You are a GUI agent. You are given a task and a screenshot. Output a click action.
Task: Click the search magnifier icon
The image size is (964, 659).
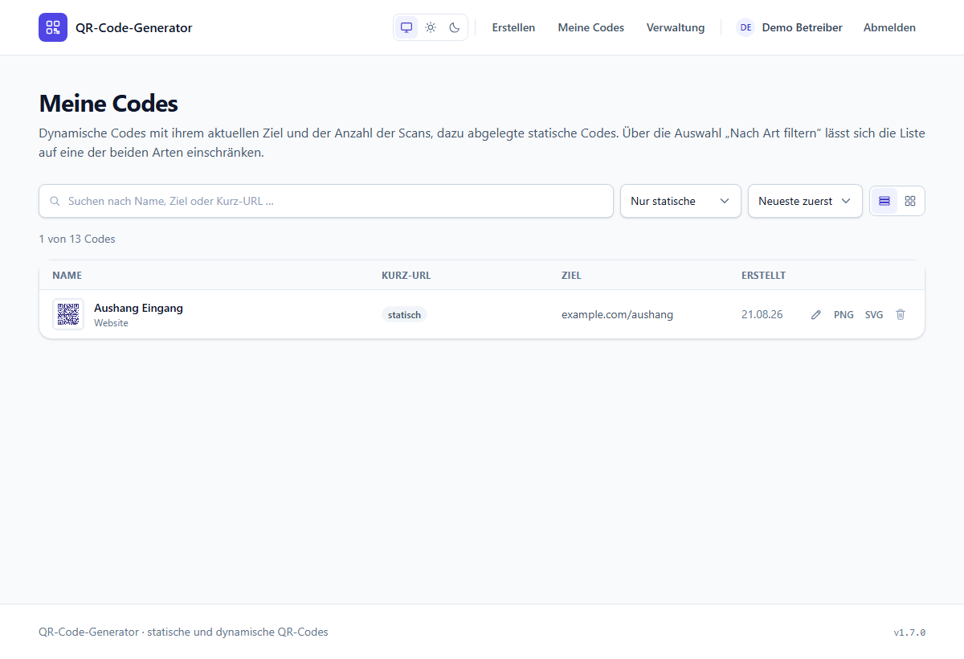pyautogui.click(x=55, y=201)
